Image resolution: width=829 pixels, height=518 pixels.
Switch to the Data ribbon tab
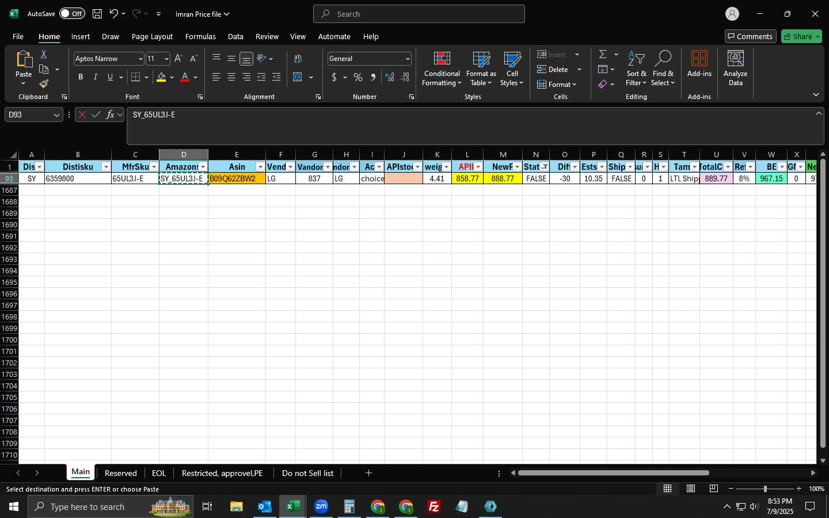pyautogui.click(x=235, y=36)
